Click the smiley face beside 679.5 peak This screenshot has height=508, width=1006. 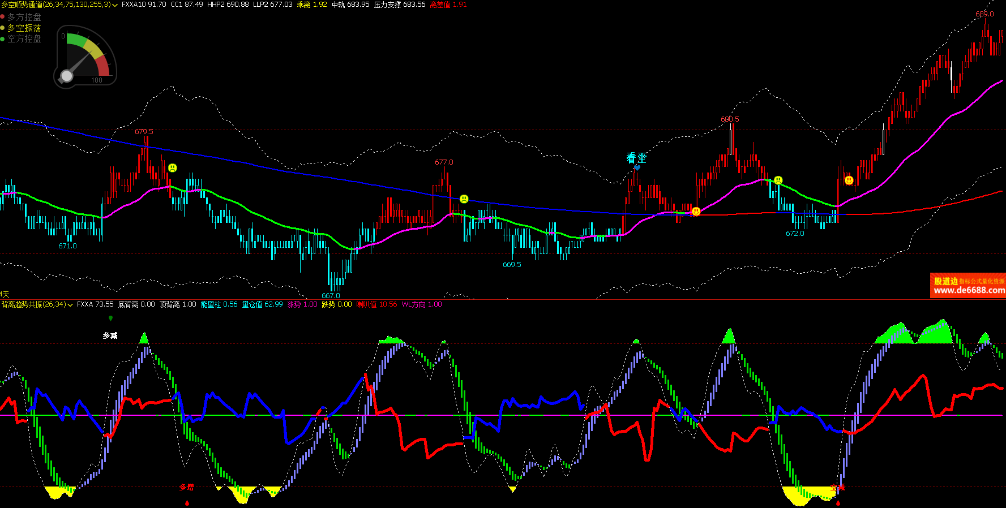click(x=173, y=168)
